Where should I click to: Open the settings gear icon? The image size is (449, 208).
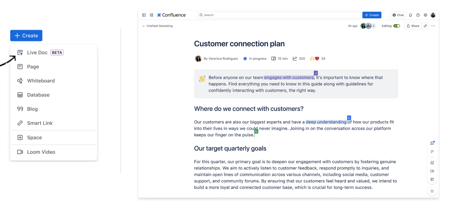425,15
